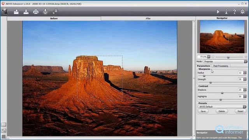Click the Delete preset button

(221, 111)
